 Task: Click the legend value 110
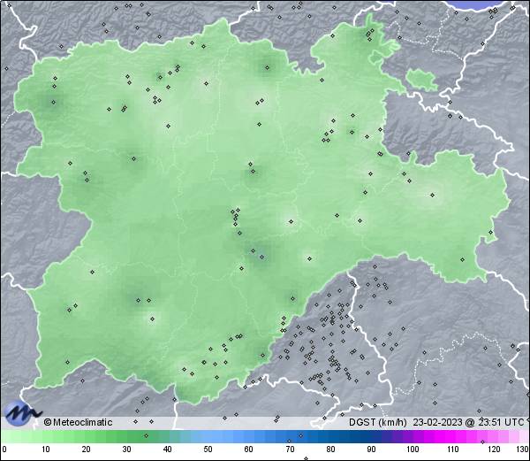[x=453, y=449]
